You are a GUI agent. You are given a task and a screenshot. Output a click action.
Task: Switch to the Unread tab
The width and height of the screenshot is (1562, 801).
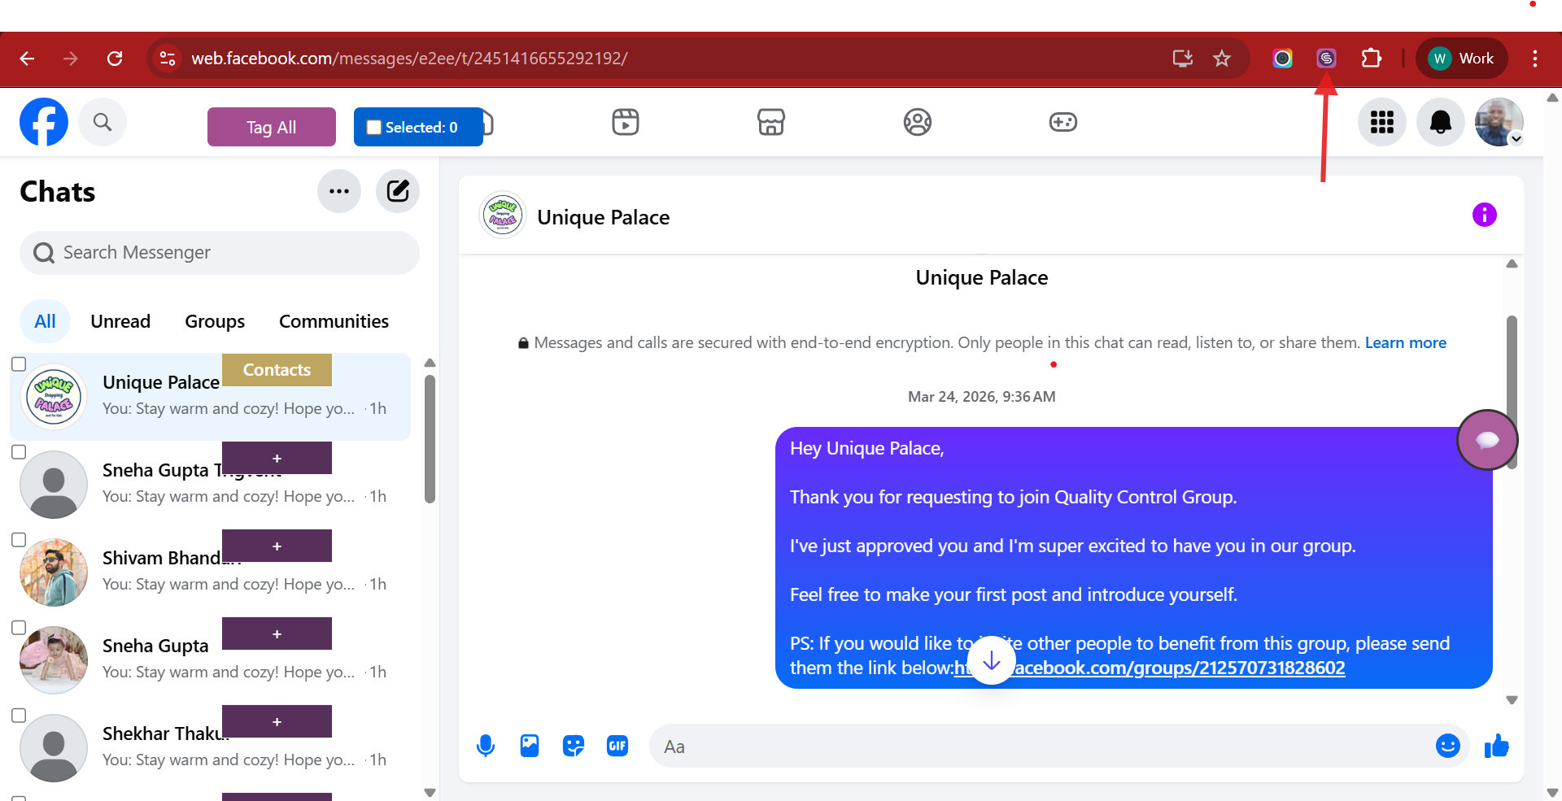[x=120, y=321]
